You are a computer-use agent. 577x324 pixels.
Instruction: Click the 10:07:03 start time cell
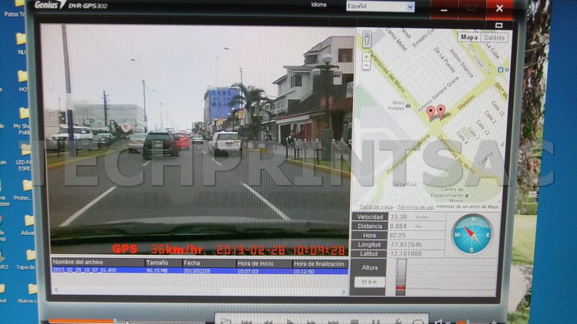(248, 271)
